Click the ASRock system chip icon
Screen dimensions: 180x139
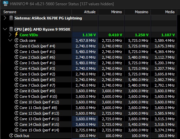[x=11, y=18]
